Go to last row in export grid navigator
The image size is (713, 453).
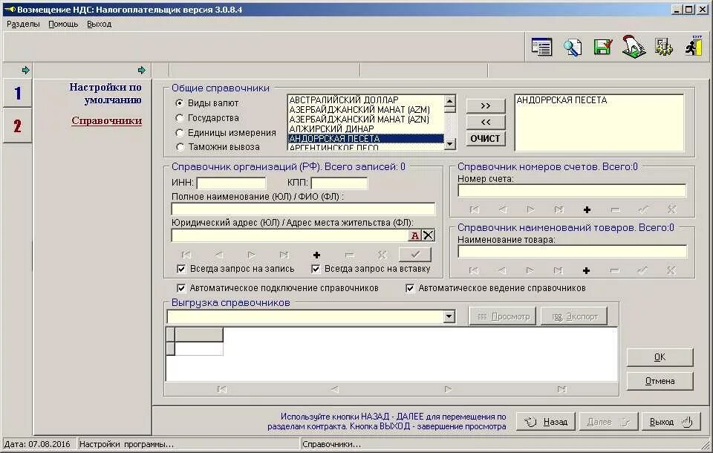pos(562,389)
